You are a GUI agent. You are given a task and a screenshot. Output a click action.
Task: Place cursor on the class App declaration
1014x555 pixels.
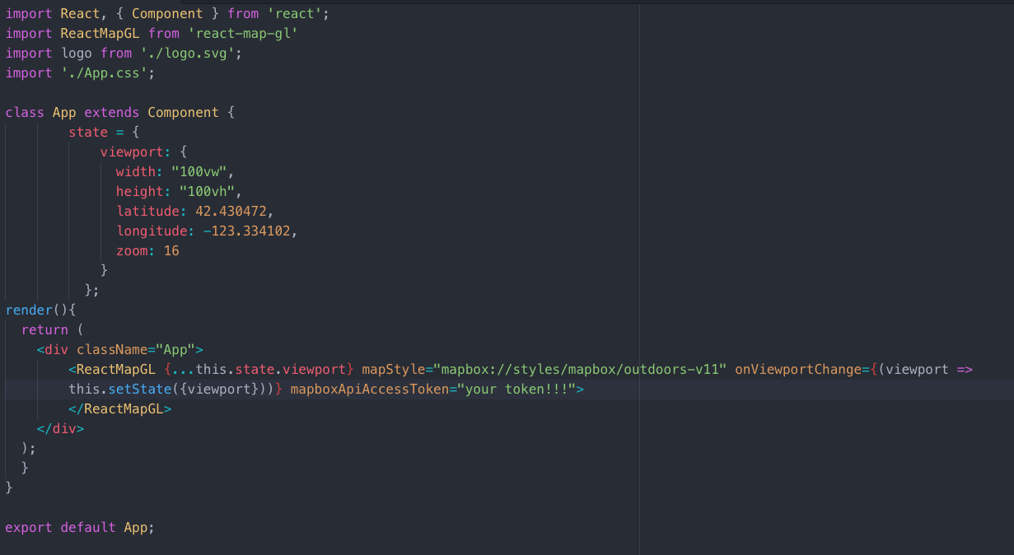[x=63, y=112]
